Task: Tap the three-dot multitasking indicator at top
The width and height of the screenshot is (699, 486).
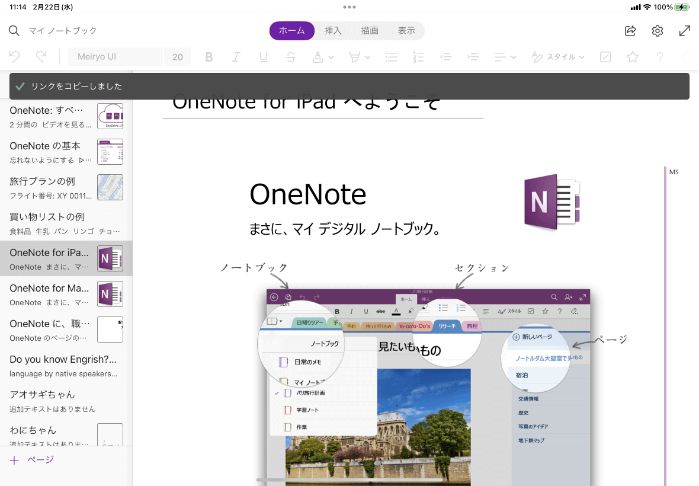Action: tap(349, 7)
